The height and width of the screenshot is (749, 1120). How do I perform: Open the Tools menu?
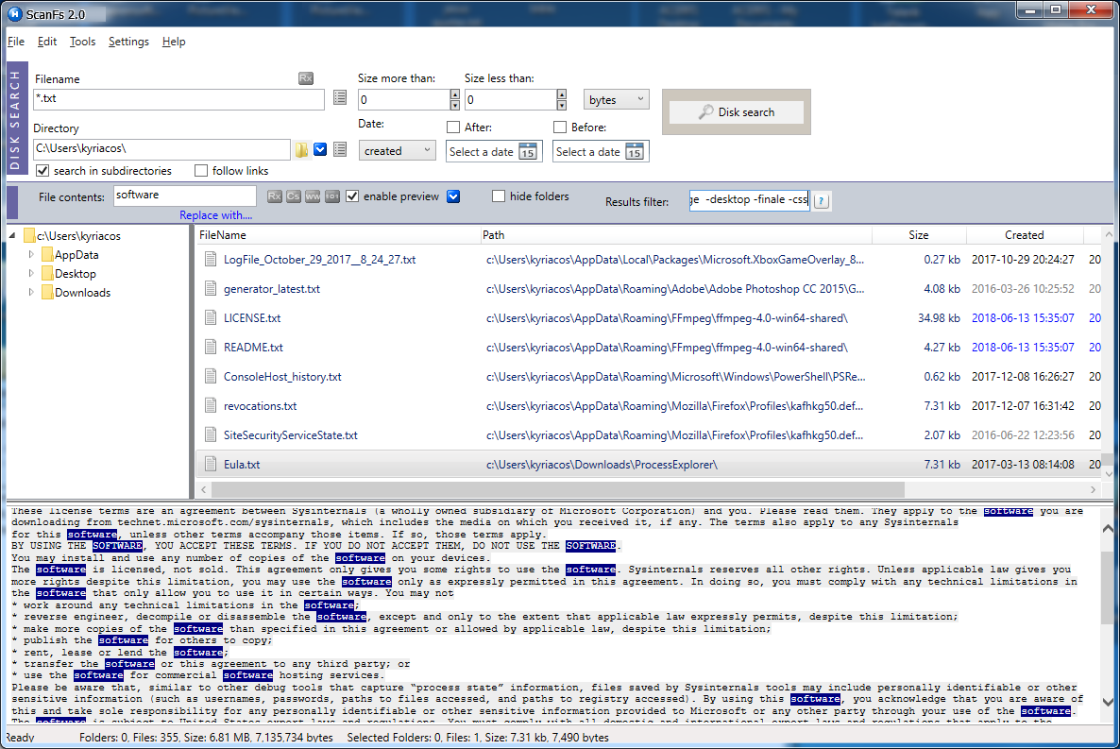pos(82,41)
